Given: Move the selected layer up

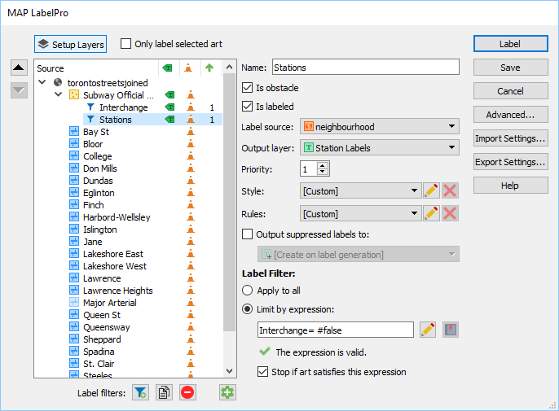Looking at the screenshot, I should coord(19,68).
